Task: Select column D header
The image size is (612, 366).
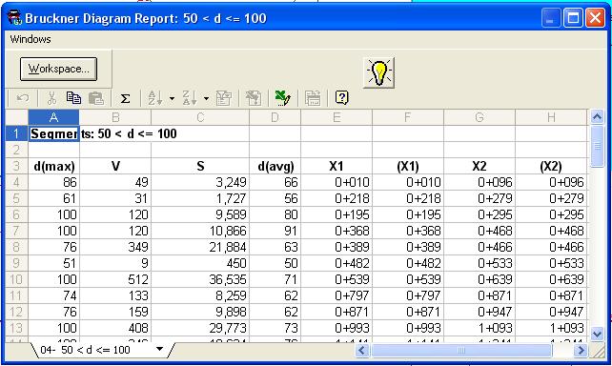Action: [275, 117]
